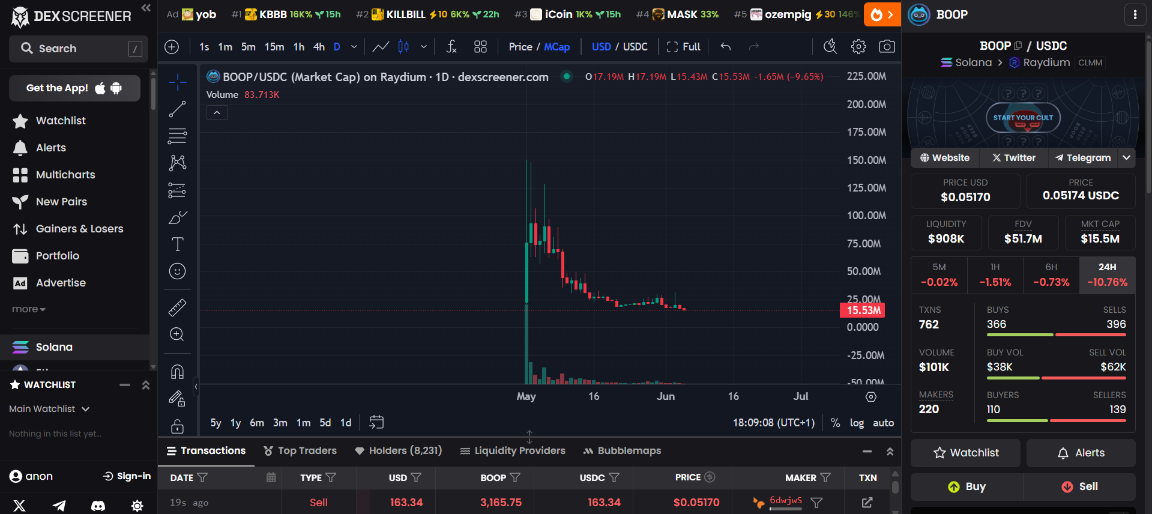Select the pattern drawing tool
The width and height of the screenshot is (1152, 514).
tap(177, 163)
